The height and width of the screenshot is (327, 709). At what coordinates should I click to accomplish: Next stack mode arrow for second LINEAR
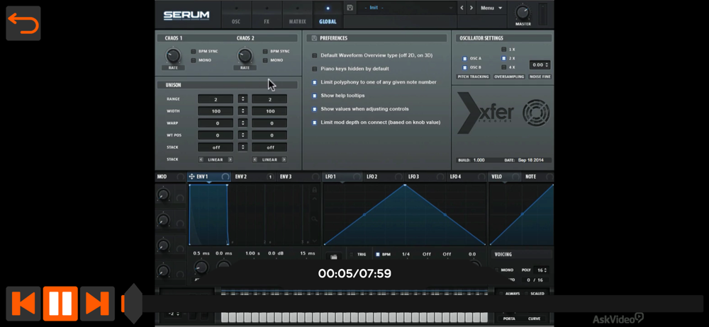(284, 159)
